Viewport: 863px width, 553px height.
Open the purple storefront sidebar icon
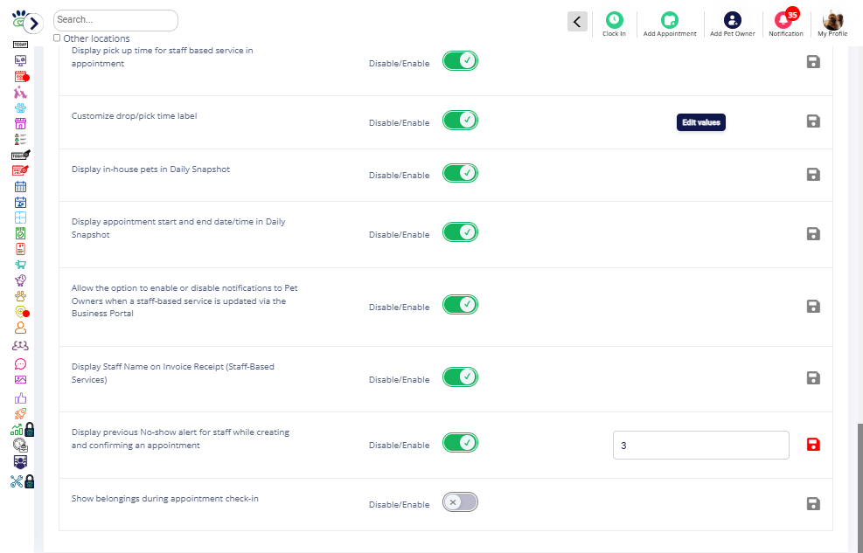tap(20, 124)
